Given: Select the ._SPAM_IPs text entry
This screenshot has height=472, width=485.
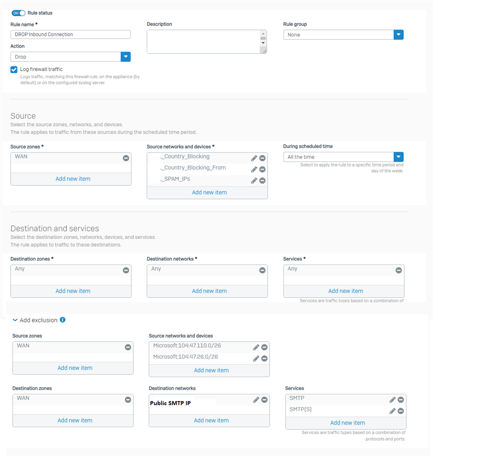Looking at the screenshot, I should tap(175, 179).
